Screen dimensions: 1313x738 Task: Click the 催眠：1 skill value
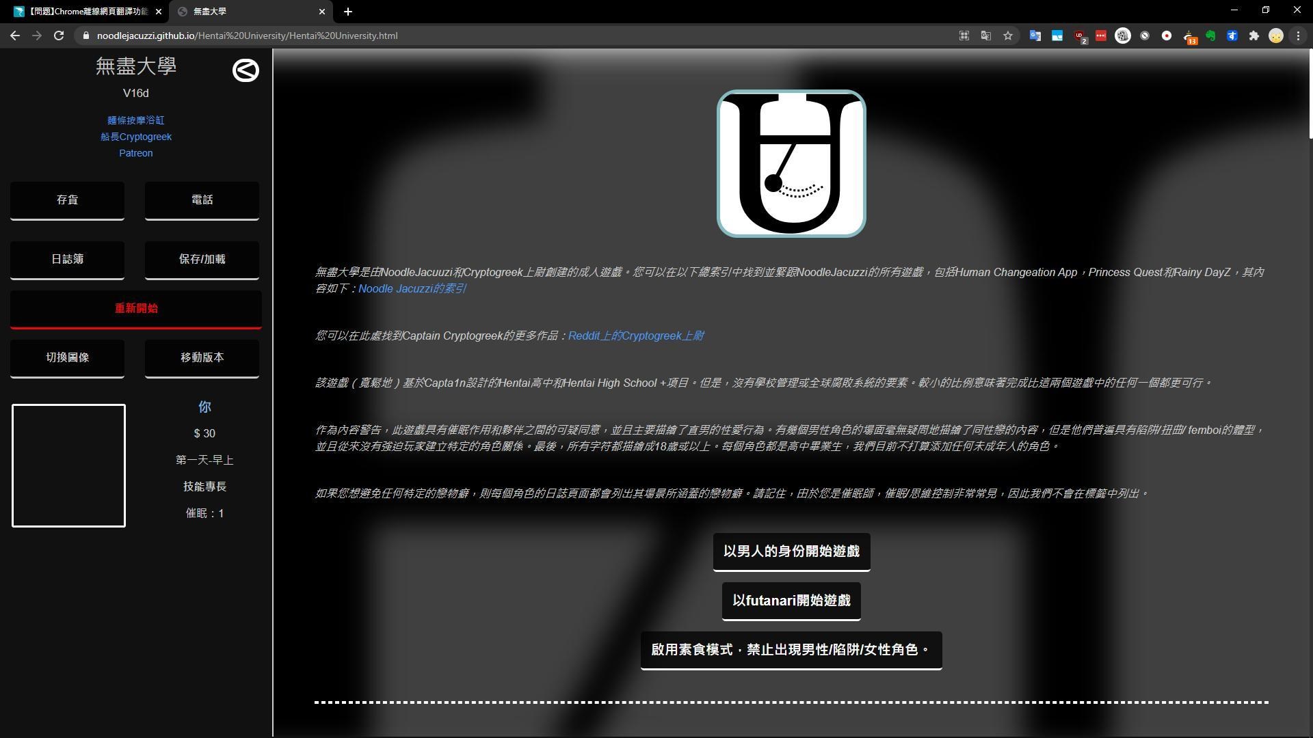(x=204, y=513)
